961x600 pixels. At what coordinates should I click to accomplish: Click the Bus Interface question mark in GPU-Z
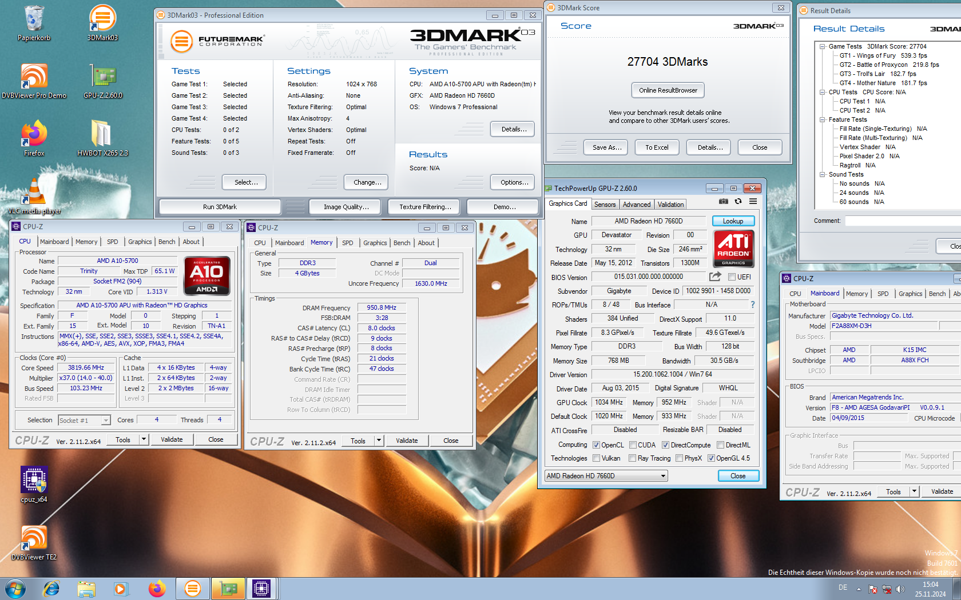(753, 305)
